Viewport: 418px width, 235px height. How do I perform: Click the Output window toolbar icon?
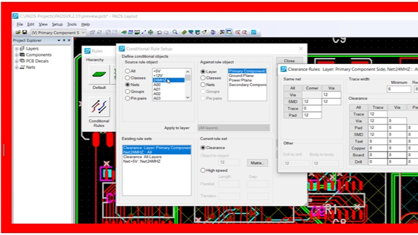pyautogui.click(x=222, y=32)
